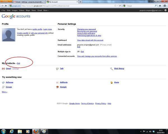This screenshot has height=134, width=168.
Task: Open the AdWords product link
Action: point(64,82)
